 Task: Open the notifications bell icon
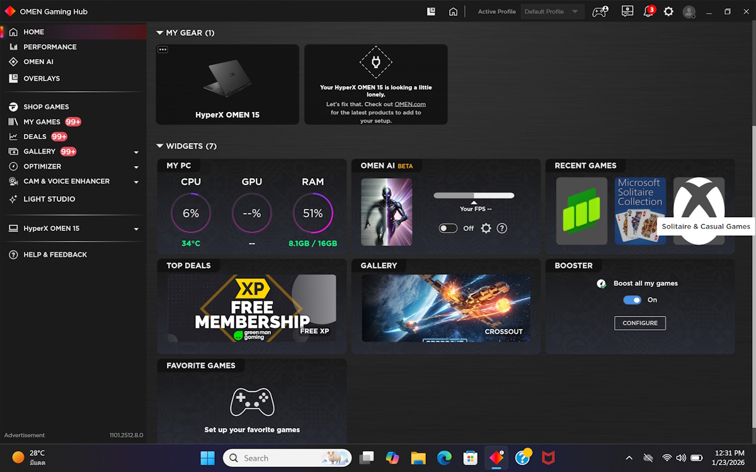coord(648,12)
